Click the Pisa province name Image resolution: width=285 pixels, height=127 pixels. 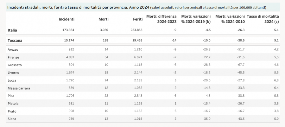pyautogui.click(x=11, y=96)
